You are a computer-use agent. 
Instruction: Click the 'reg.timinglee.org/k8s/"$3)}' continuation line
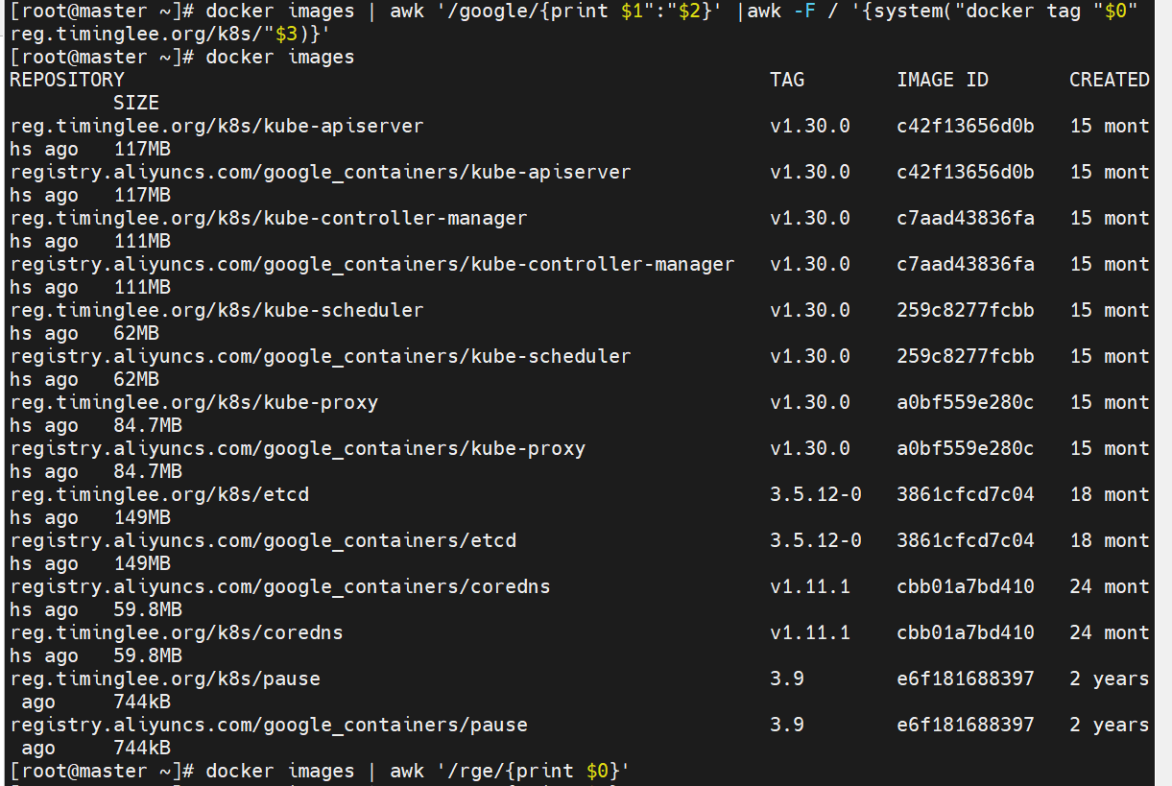pyautogui.click(x=171, y=34)
